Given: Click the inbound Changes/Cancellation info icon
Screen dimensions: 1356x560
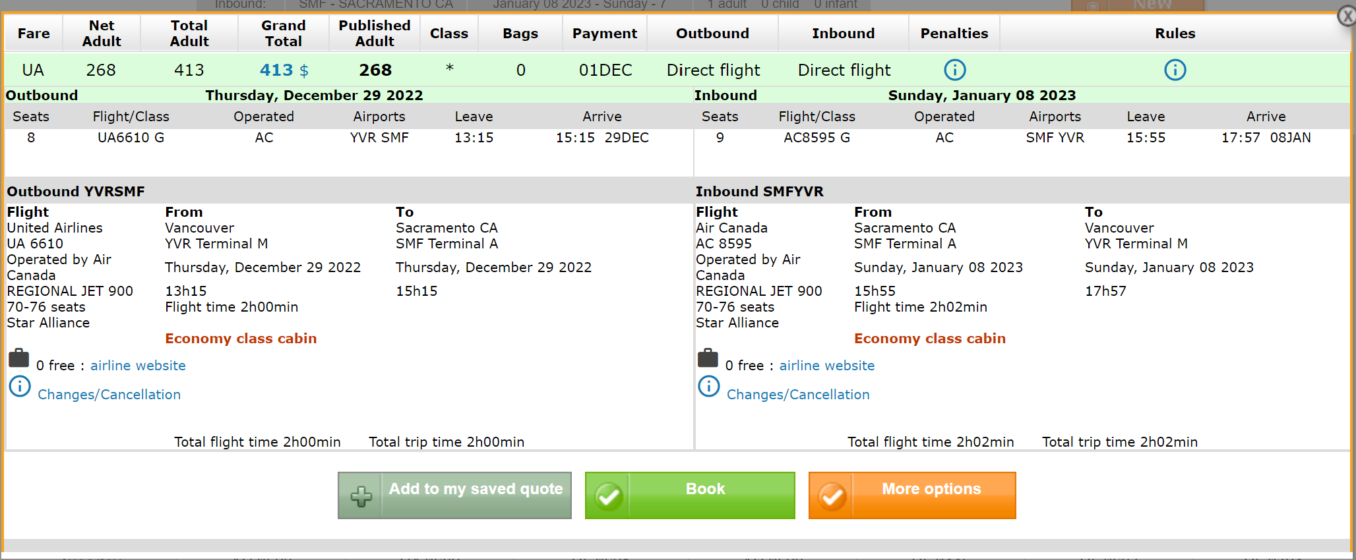Looking at the screenshot, I should click(x=709, y=386).
